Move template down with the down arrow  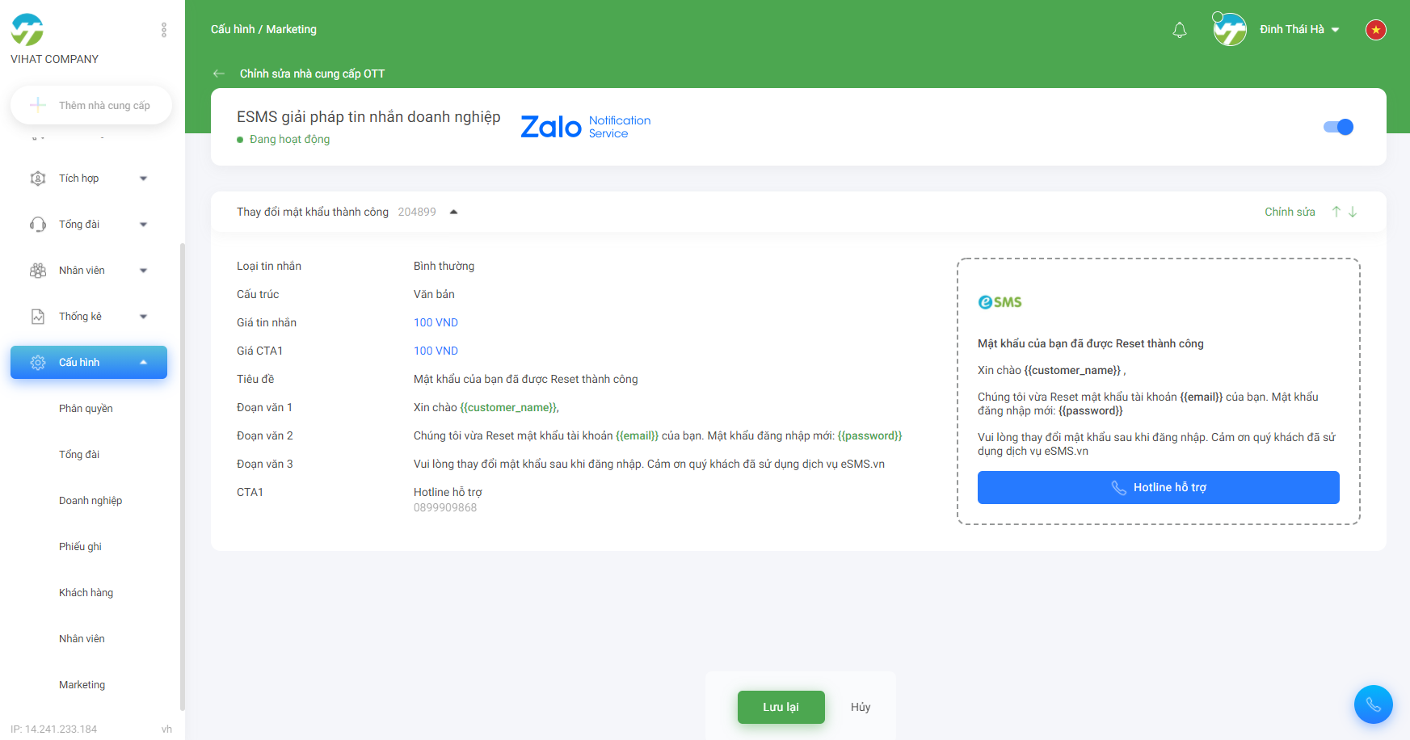coord(1353,212)
